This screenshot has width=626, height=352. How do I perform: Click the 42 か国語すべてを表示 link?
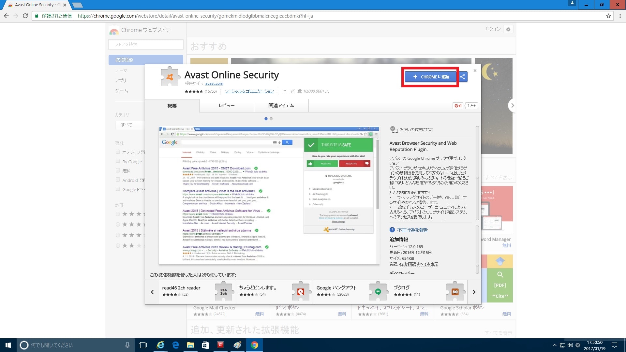click(x=419, y=264)
